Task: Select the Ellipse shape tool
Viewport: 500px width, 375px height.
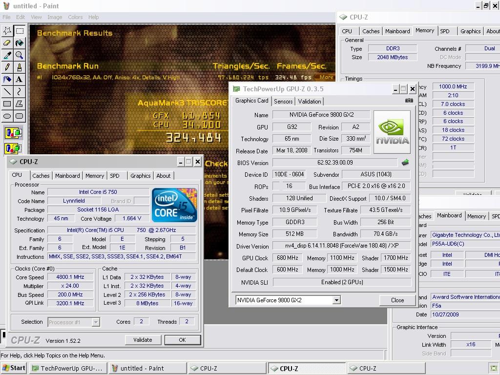Action: click(x=7, y=116)
